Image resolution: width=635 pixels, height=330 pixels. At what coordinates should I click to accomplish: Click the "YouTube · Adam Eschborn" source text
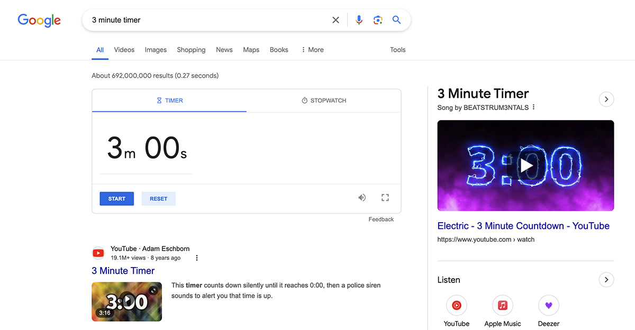click(150, 249)
